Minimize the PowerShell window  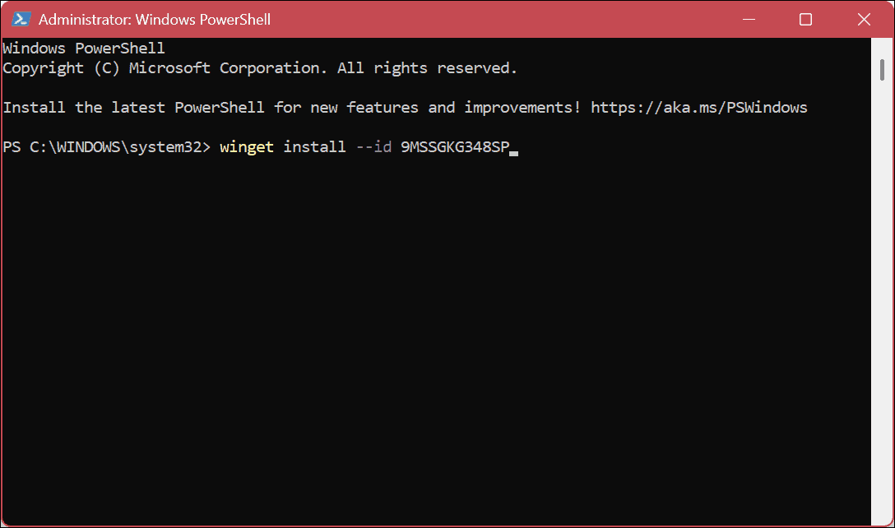click(x=749, y=19)
